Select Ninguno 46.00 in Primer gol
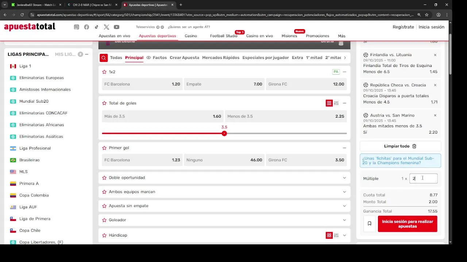Screen dimensions: 467x262 224,160
